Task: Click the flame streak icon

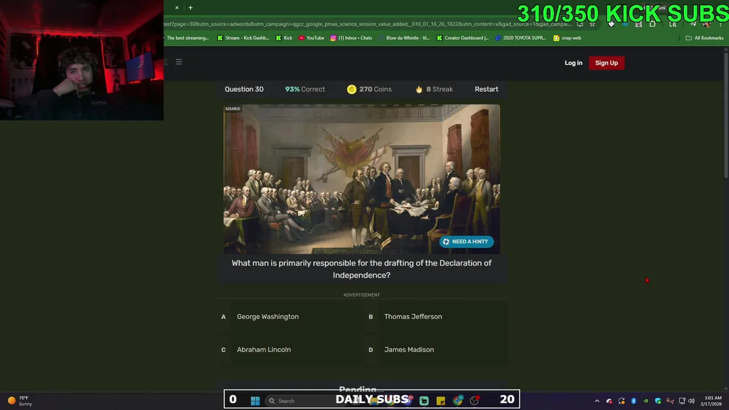Action: pos(419,89)
